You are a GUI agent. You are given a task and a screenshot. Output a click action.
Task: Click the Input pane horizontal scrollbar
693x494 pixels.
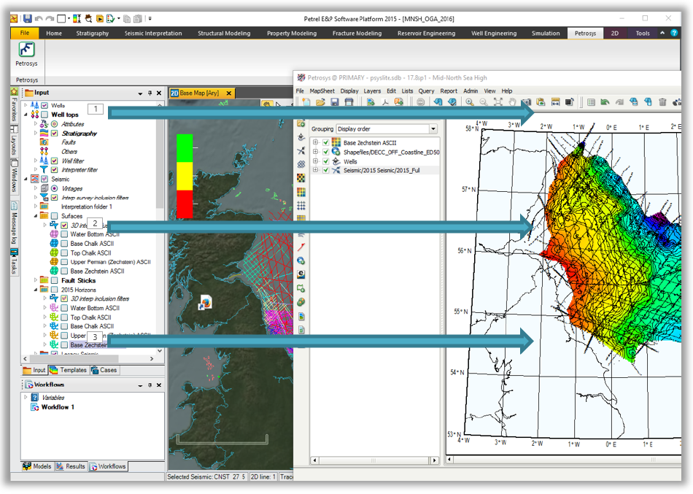[88, 358]
